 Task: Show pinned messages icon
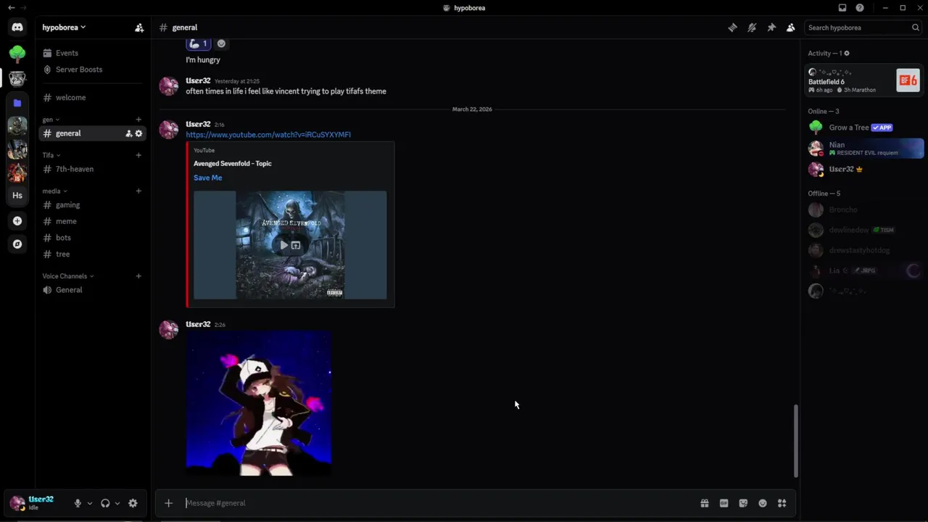click(771, 28)
